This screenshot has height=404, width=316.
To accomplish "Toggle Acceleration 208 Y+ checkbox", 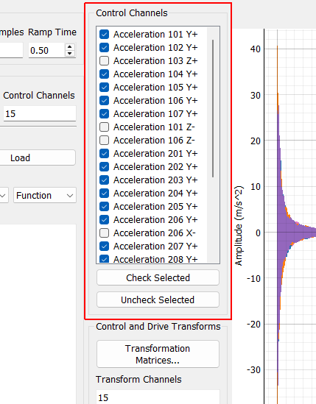I will [x=104, y=259].
